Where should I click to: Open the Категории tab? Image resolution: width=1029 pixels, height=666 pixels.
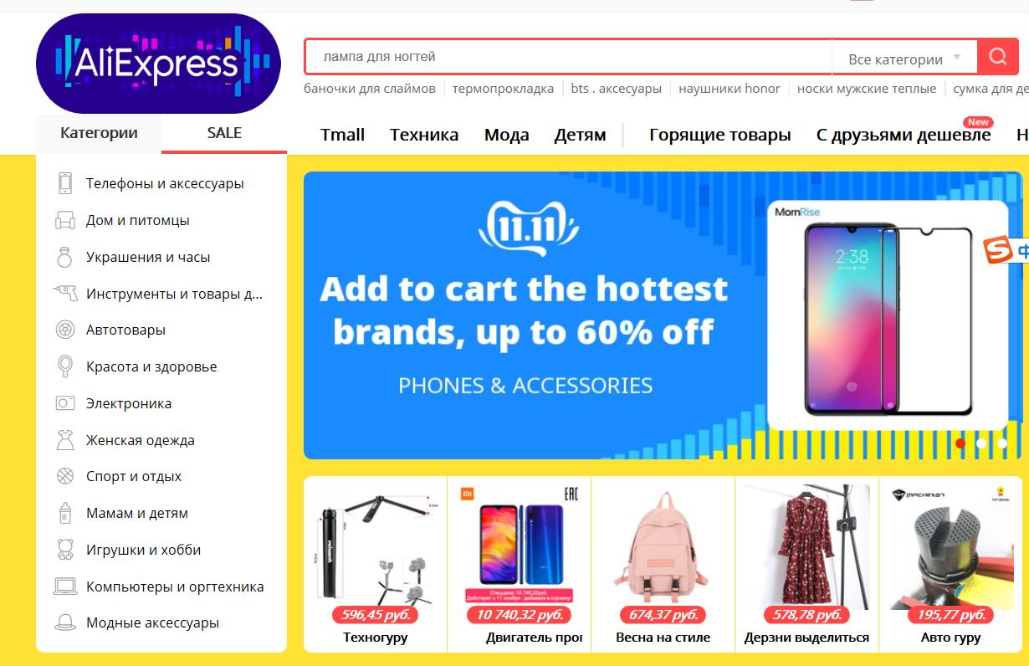tap(99, 133)
